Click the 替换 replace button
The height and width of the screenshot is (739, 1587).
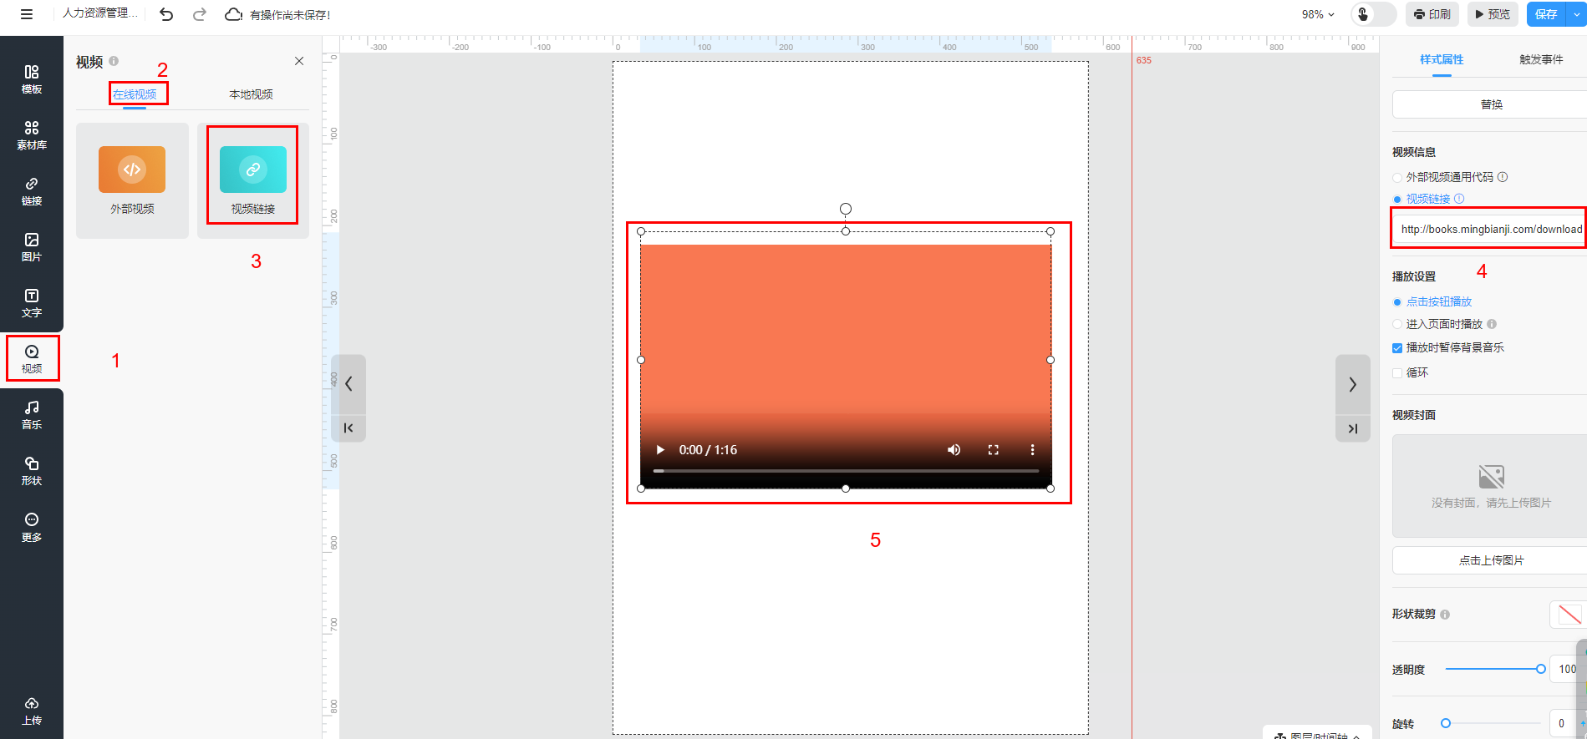(x=1491, y=104)
